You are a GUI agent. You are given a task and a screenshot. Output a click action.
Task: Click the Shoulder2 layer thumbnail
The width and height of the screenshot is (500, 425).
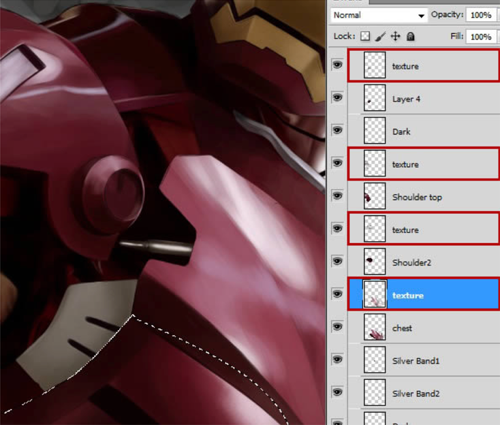click(x=375, y=262)
